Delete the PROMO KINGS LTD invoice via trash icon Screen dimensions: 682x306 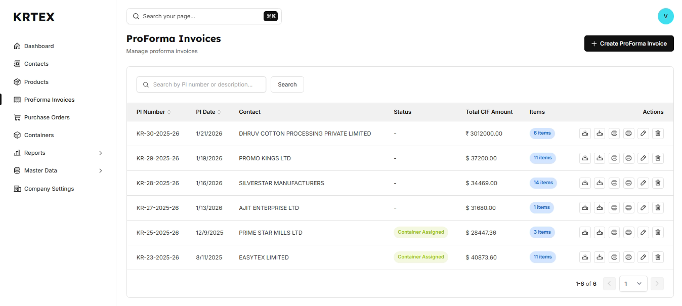tap(658, 158)
